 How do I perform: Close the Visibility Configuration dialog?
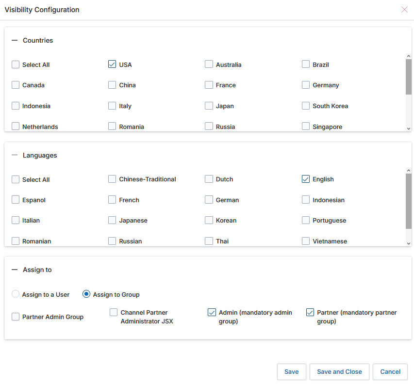pyautogui.click(x=404, y=10)
